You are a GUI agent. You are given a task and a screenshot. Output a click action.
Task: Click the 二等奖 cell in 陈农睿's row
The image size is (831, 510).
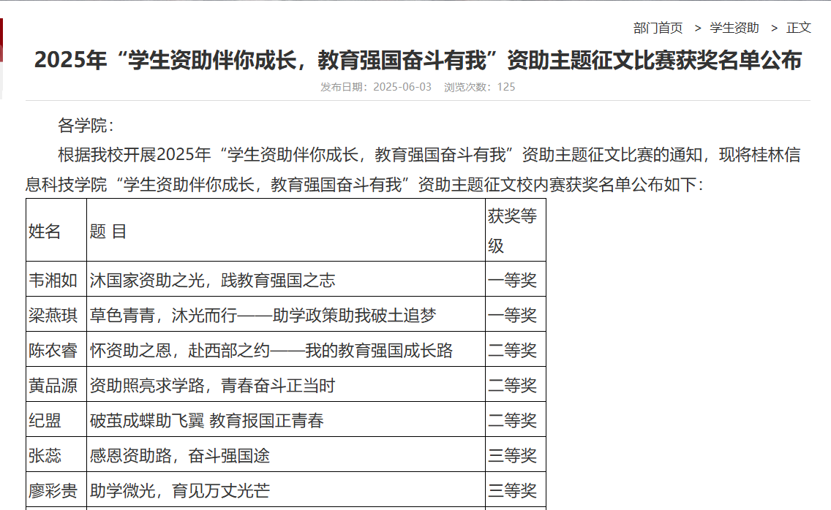[x=512, y=351]
